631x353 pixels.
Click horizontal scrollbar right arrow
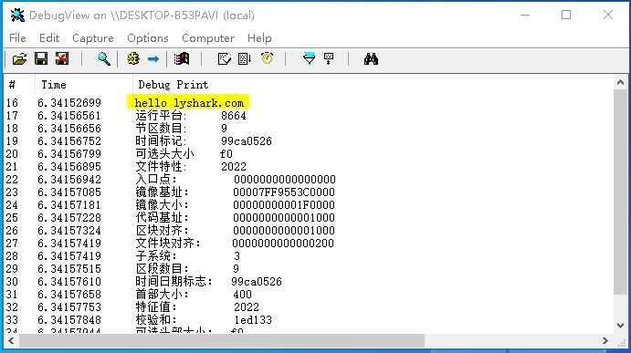[x=605, y=340]
